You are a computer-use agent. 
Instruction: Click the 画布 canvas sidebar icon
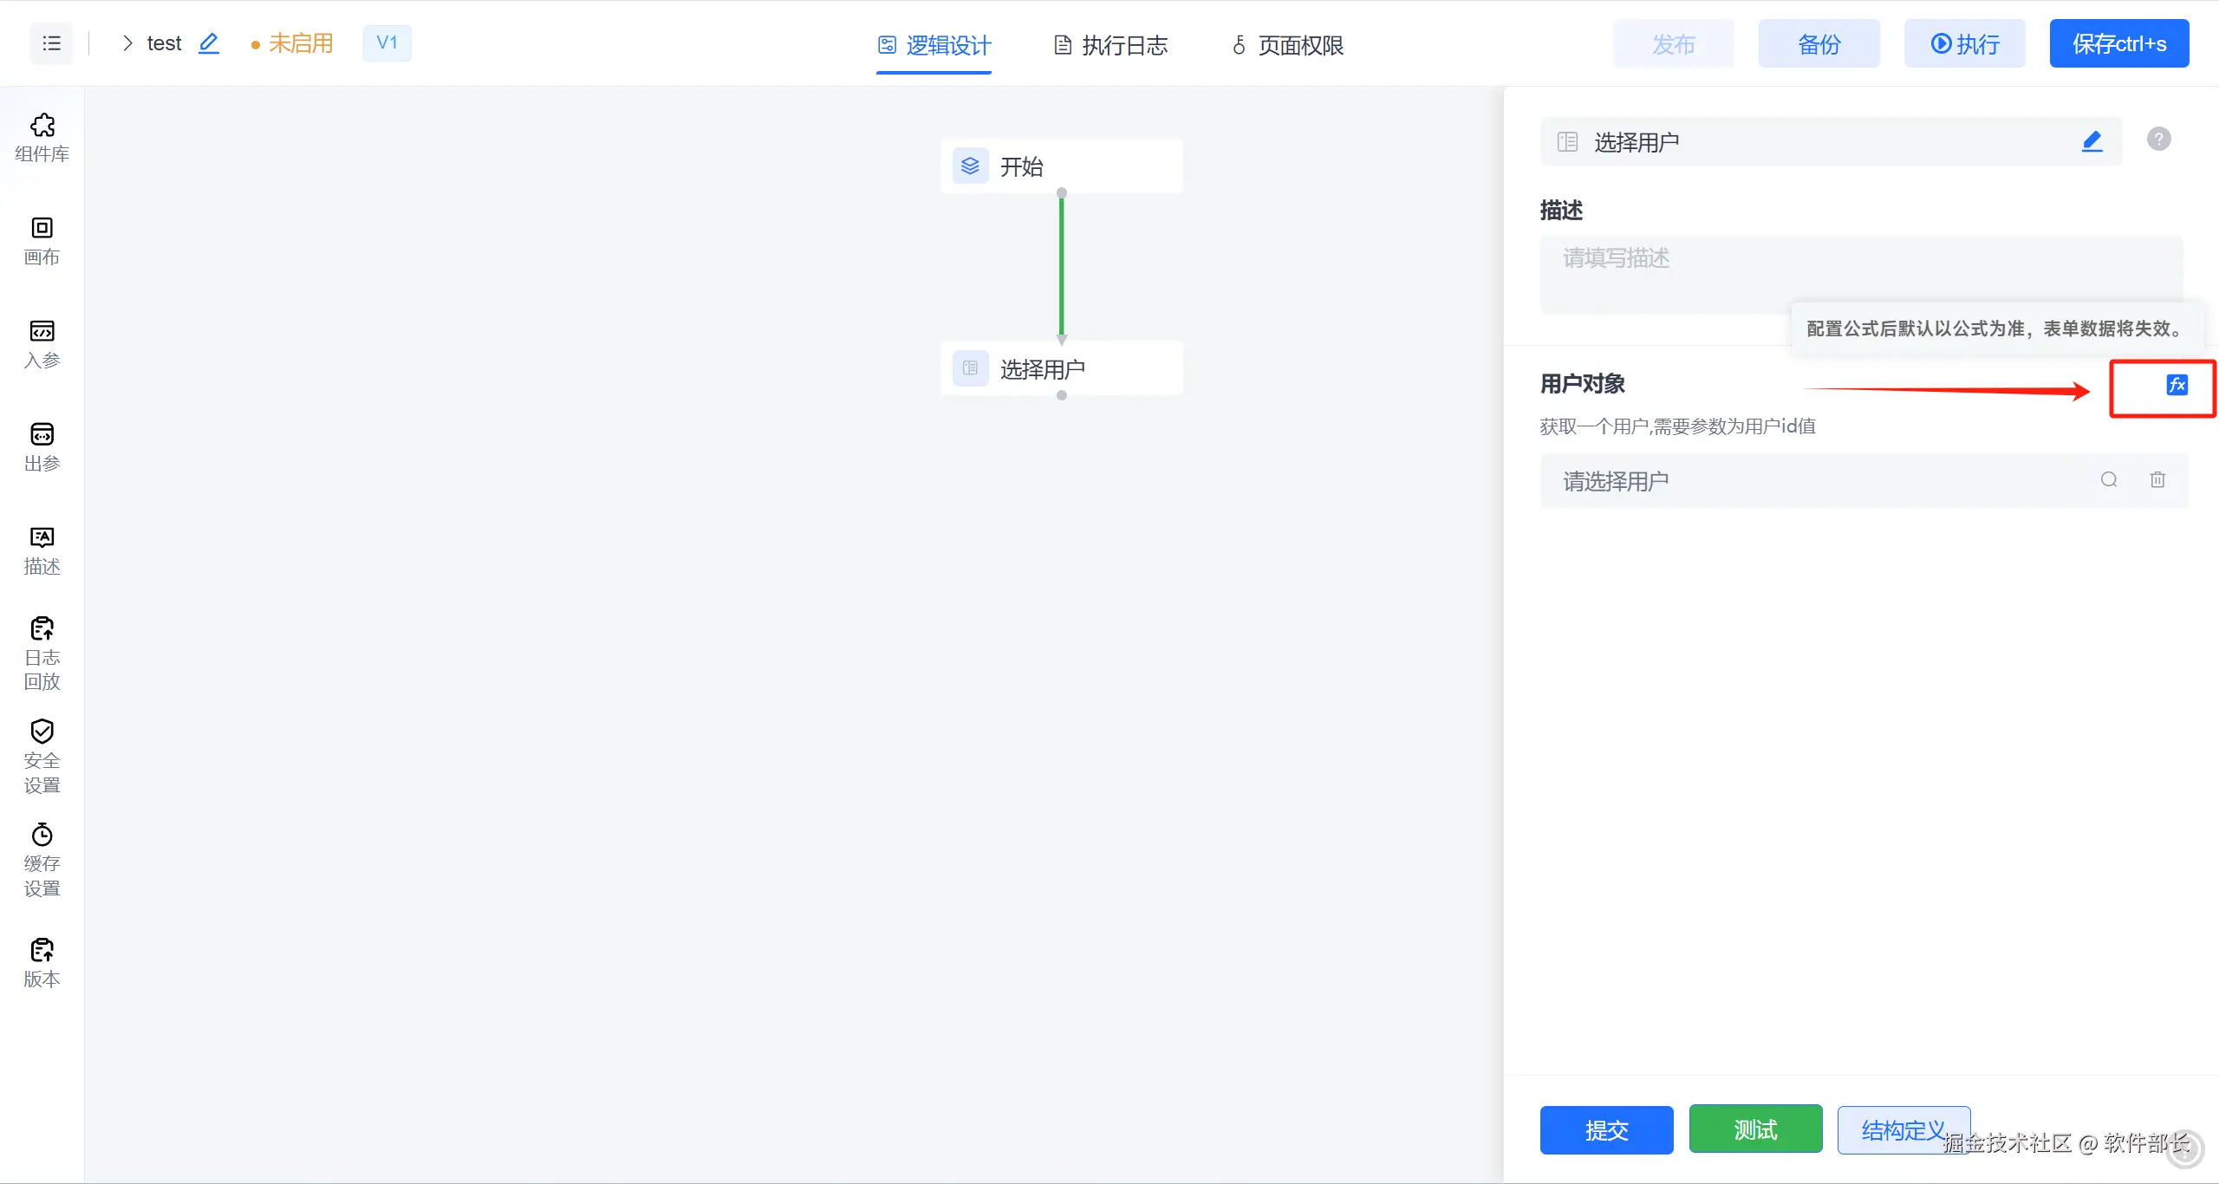[x=42, y=240]
